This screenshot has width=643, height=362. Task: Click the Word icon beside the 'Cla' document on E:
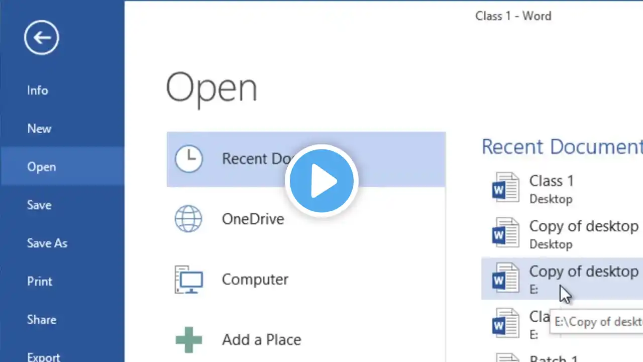coord(505,323)
